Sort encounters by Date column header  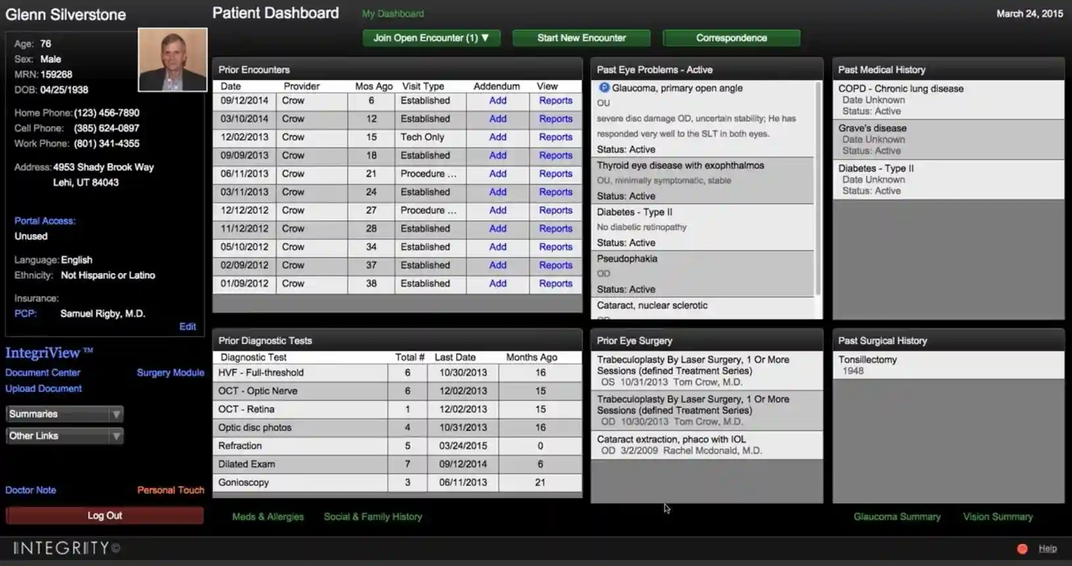click(x=231, y=86)
